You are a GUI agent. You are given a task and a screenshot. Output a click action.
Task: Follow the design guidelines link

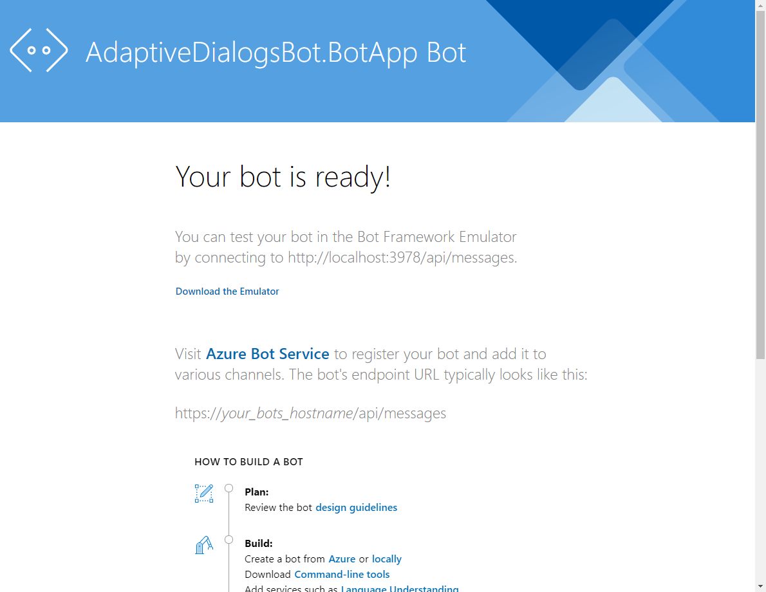(356, 508)
